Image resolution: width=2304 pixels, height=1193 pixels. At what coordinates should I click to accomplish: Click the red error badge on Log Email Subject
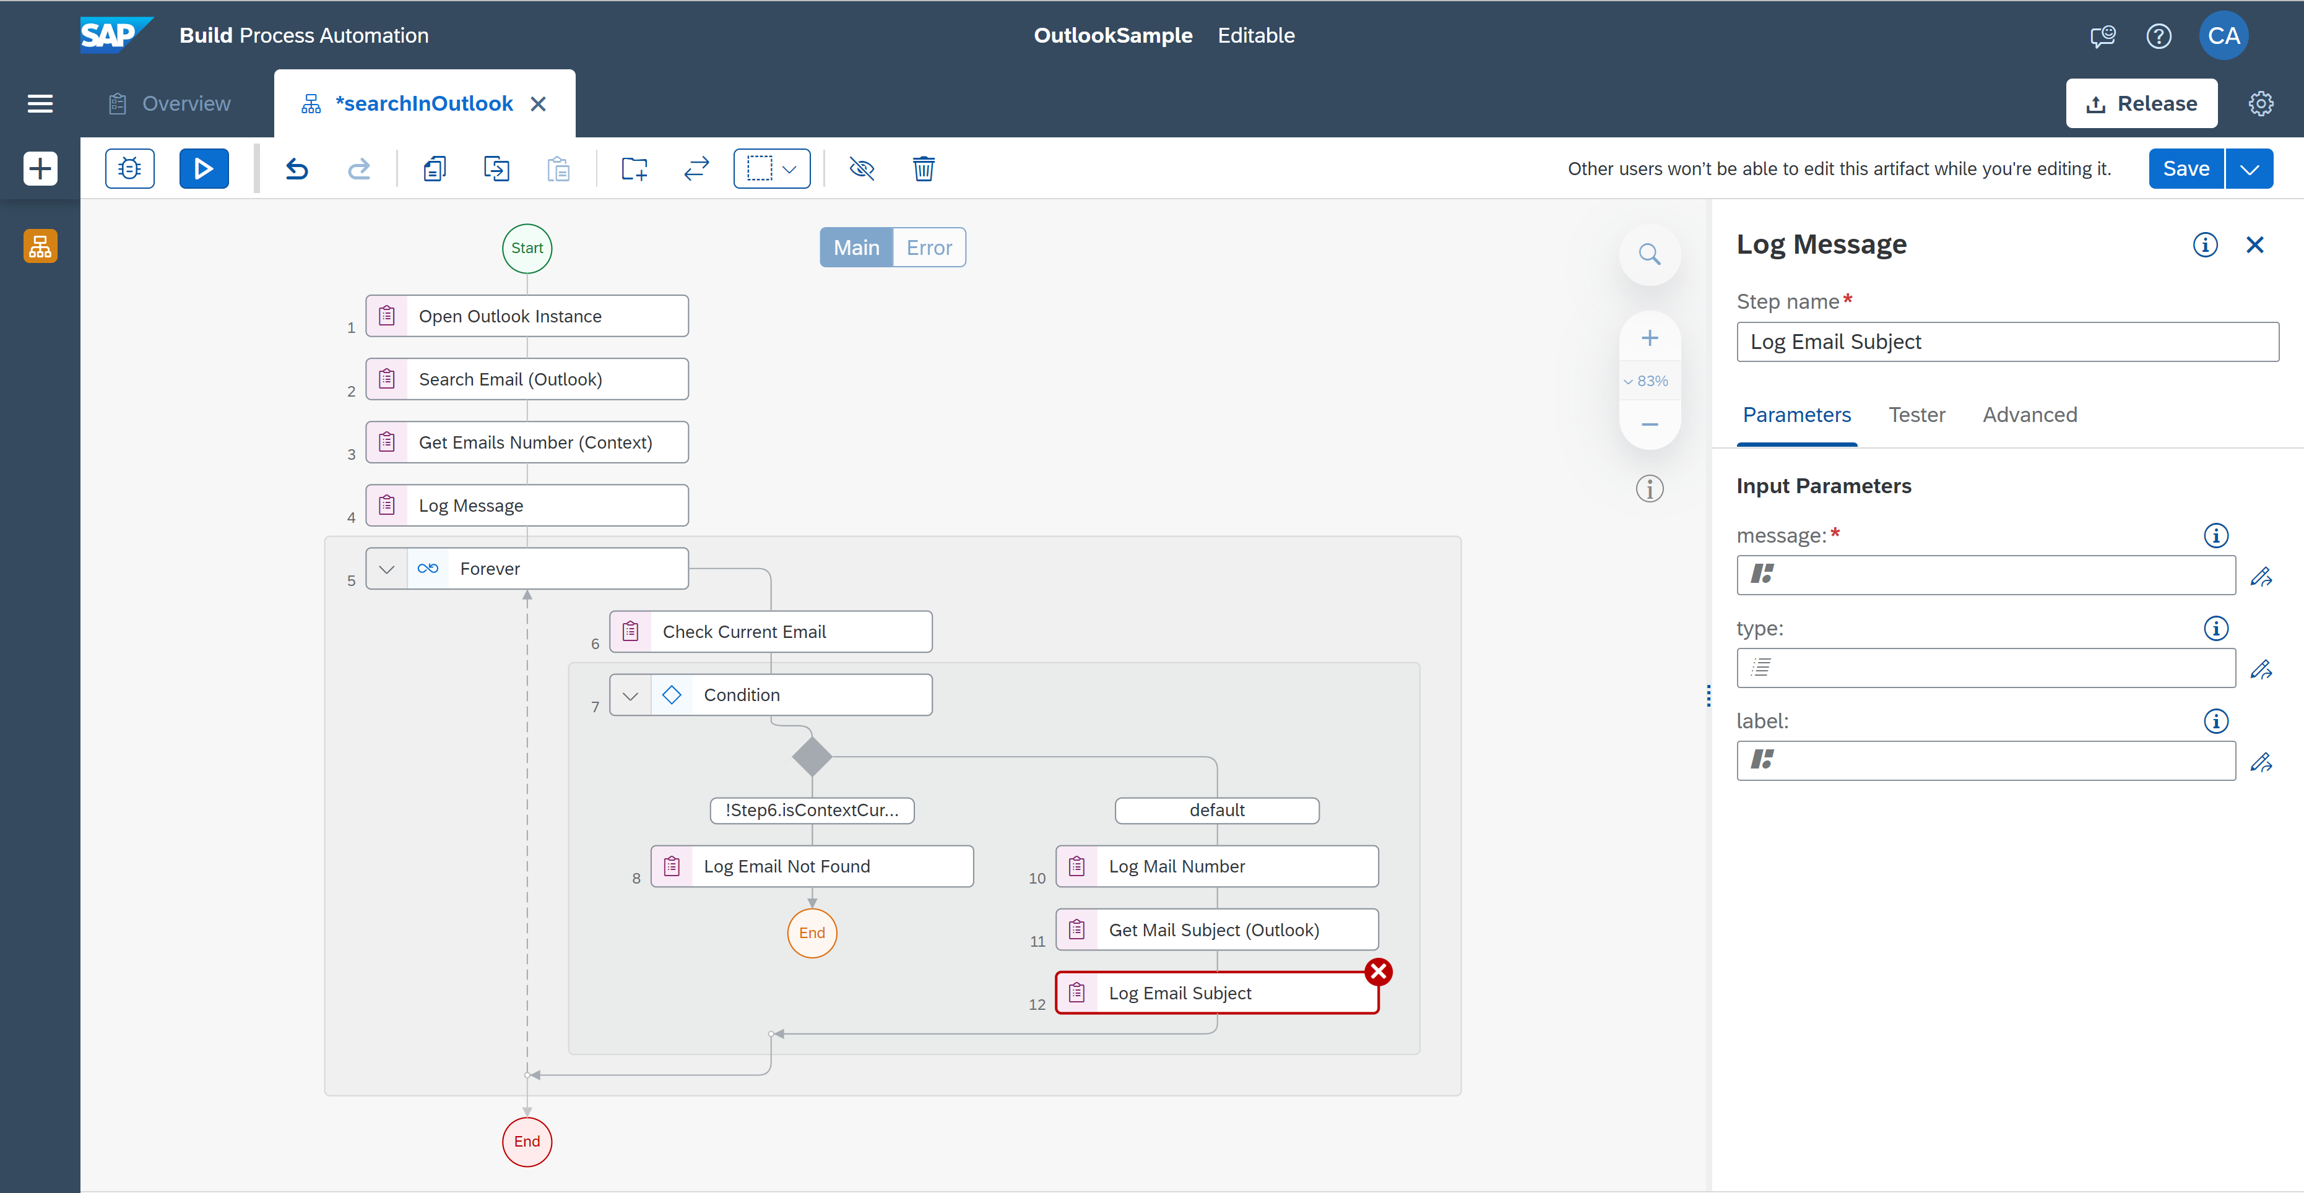pyautogui.click(x=1379, y=972)
